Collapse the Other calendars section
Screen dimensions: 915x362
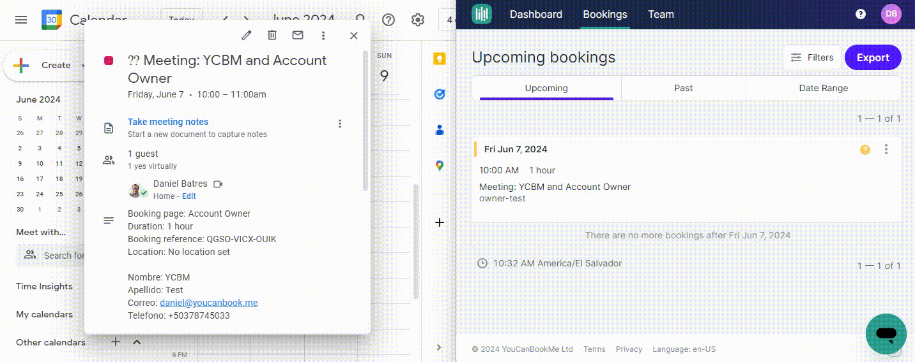point(137,342)
